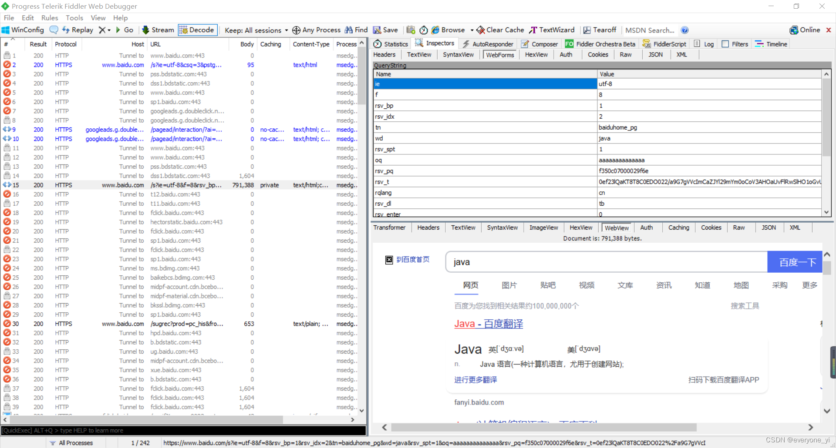Click the timer stopwatch icon
Screen dimensions: 836x448
[423, 30]
